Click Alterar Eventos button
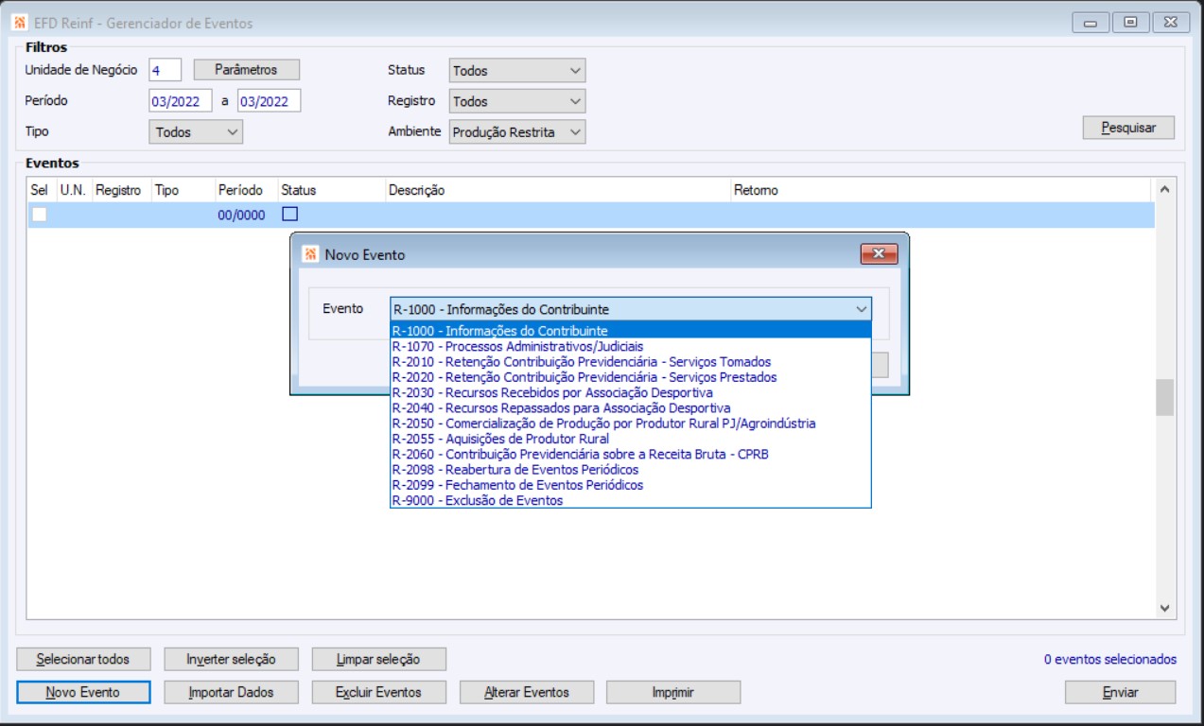This screenshot has width=1204, height=726. 526,692
